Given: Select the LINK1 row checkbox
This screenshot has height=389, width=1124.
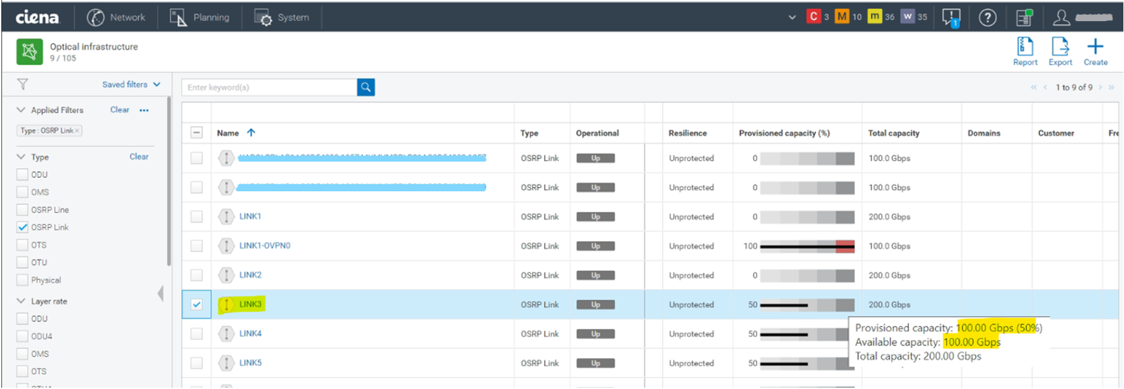Looking at the screenshot, I should pyautogui.click(x=196, y=217).
